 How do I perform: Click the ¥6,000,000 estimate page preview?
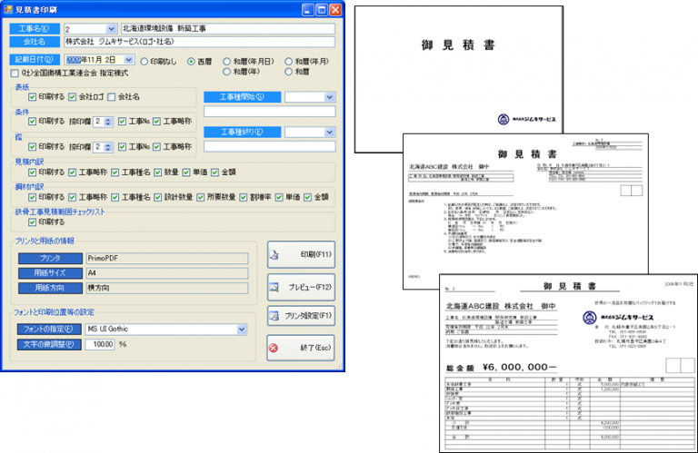coord(567,363)
